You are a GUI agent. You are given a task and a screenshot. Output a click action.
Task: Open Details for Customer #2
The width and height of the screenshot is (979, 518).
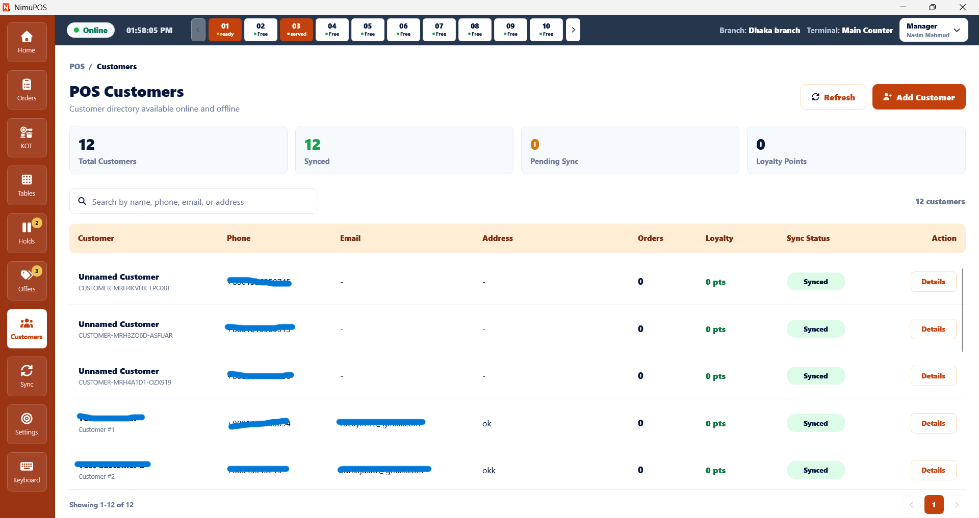click(933, 470)
